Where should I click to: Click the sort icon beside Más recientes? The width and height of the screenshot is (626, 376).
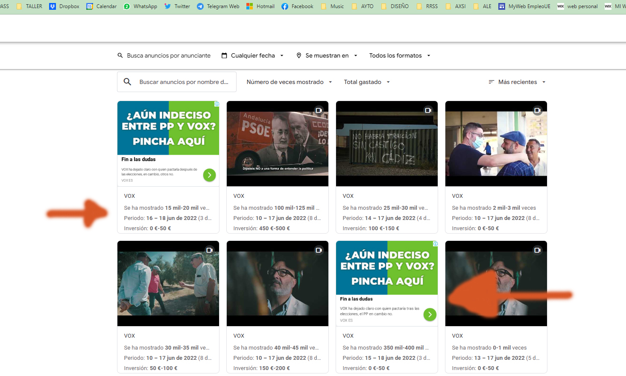(491, 82)
